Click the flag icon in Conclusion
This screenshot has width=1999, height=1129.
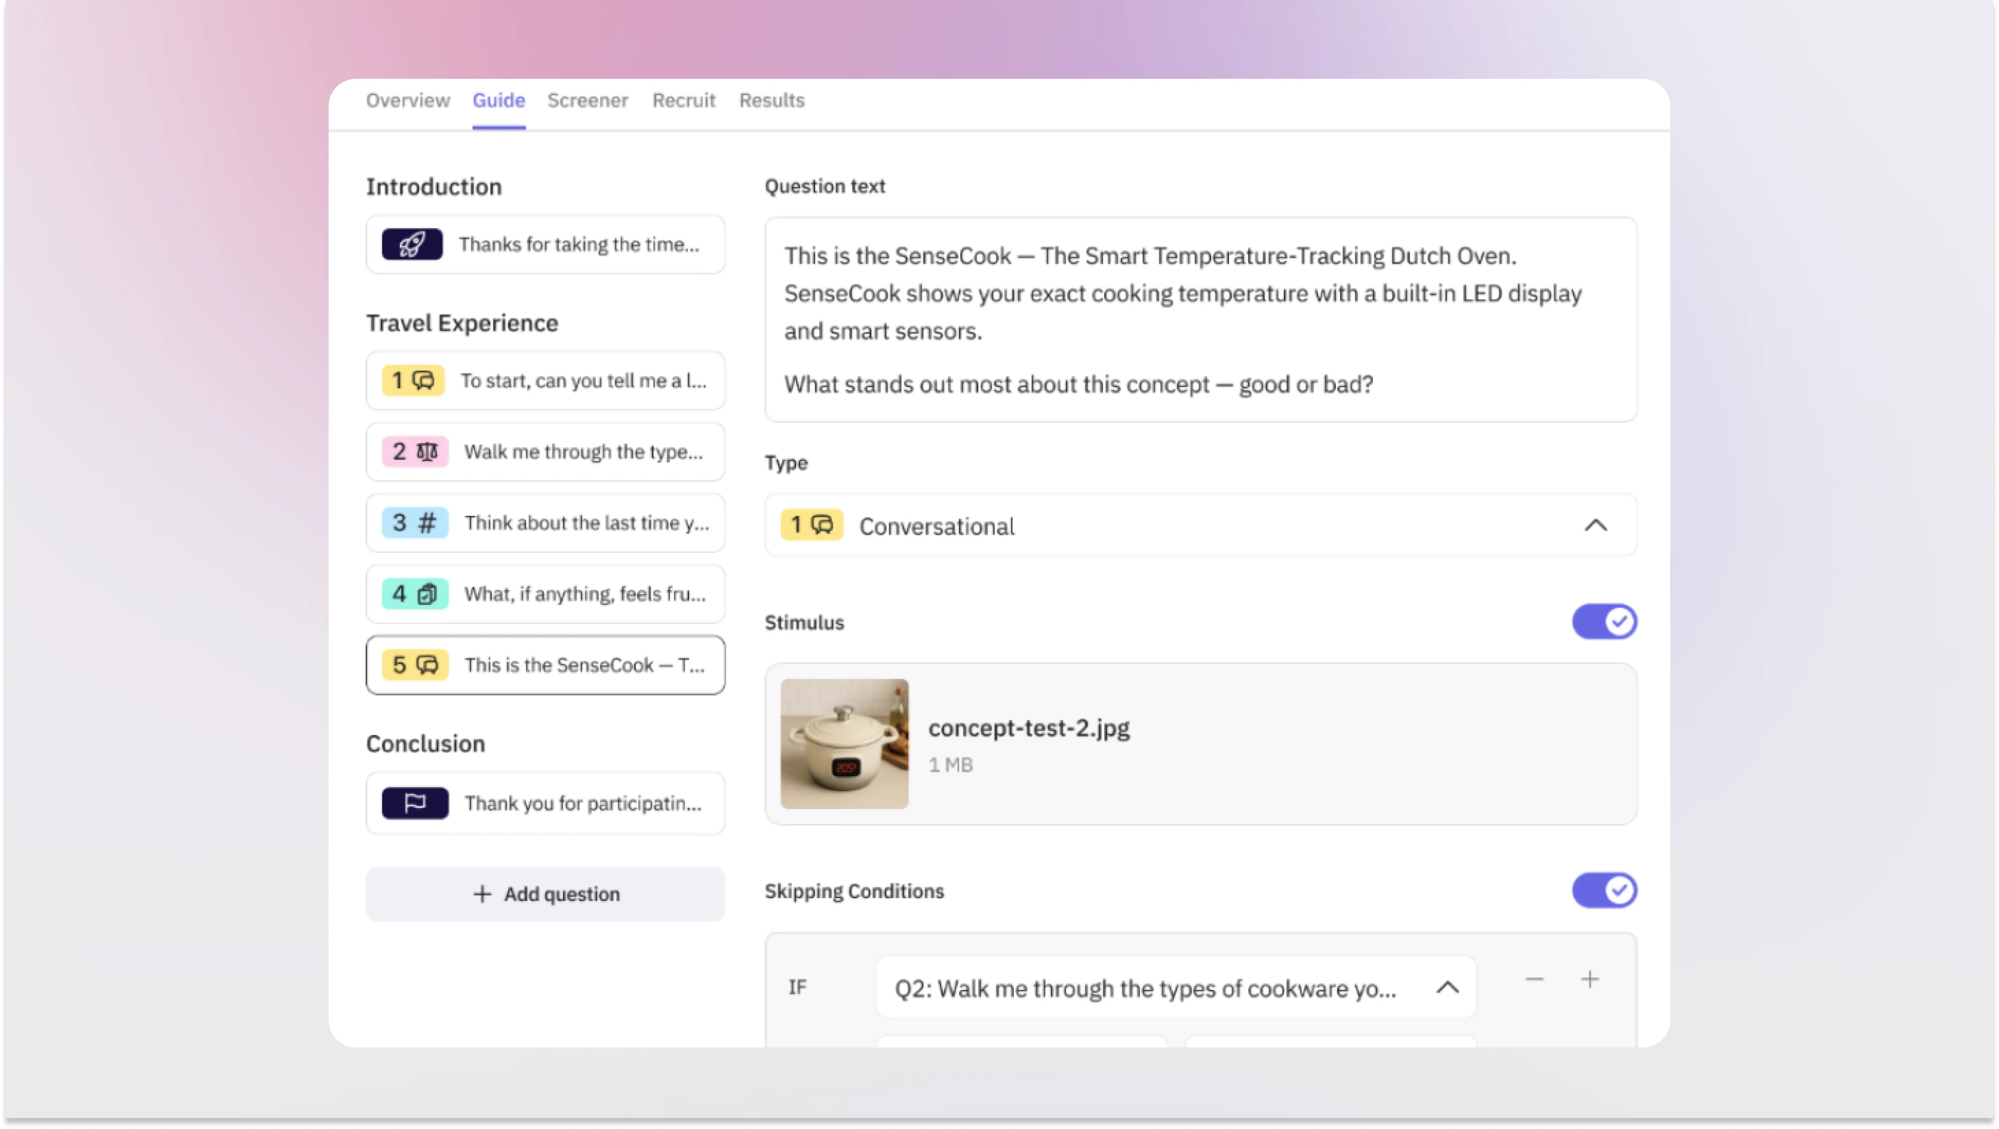(415, 803)
